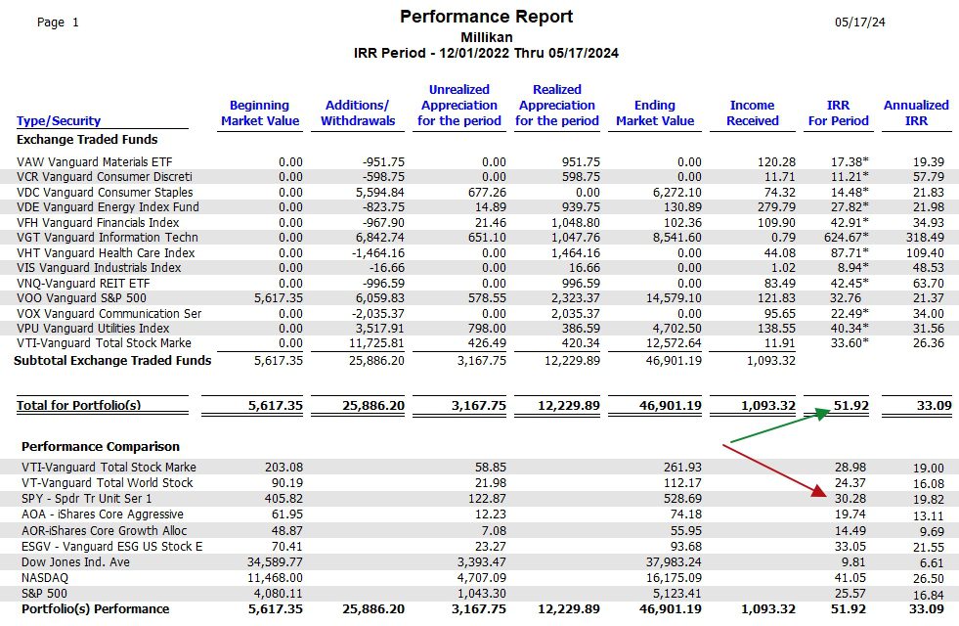959x626 pixels.
Task: Select VGT Vanguard Information Techn row
Action: pos(479,238)
